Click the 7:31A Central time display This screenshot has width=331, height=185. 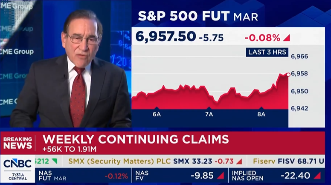pyautogui.click(x=17, y=176)
